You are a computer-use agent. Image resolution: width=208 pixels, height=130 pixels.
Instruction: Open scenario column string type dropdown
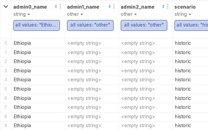[x=183, y=14]
